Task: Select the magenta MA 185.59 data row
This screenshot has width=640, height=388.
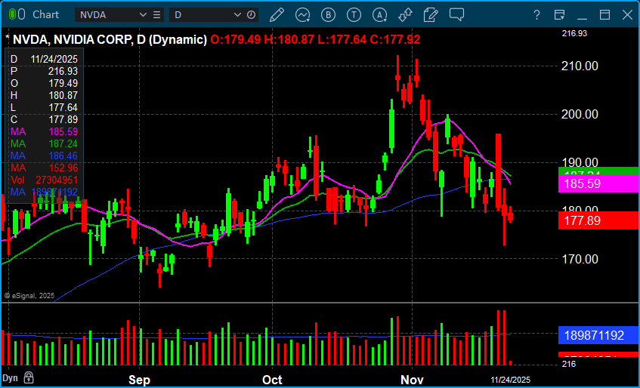Action: point(44,131)
